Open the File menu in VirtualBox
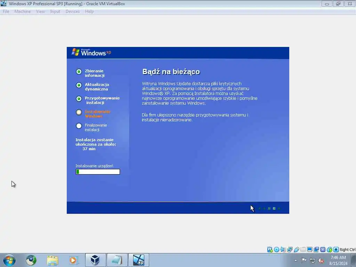This screenshot has width=356, height=267. click(6, 11)
